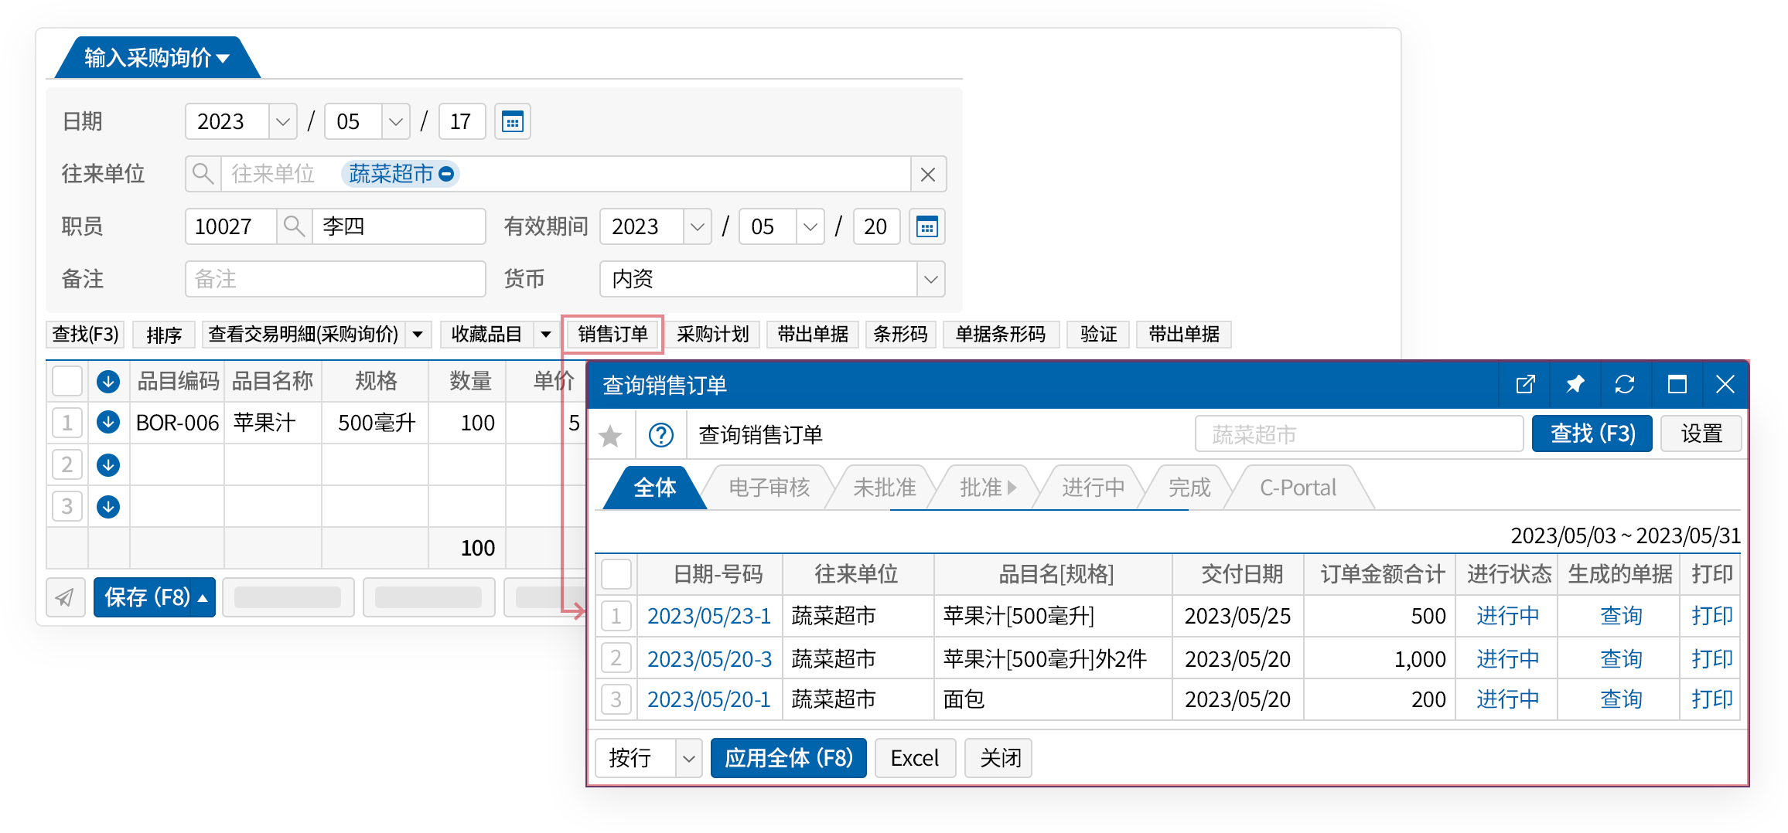The width and height of the screenshot is (1788, 833).
Task: Open the sales order dialog in new window
Action: (x=1525, y=384)
